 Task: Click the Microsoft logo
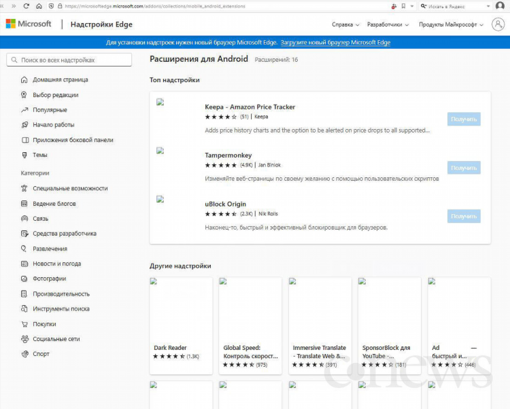click(x=29, y=24)
